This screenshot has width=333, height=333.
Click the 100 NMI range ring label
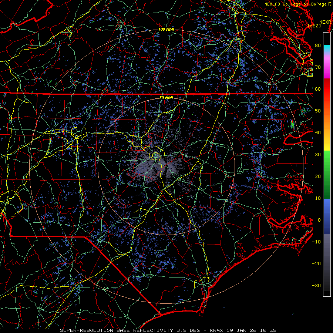click(166, 29)
